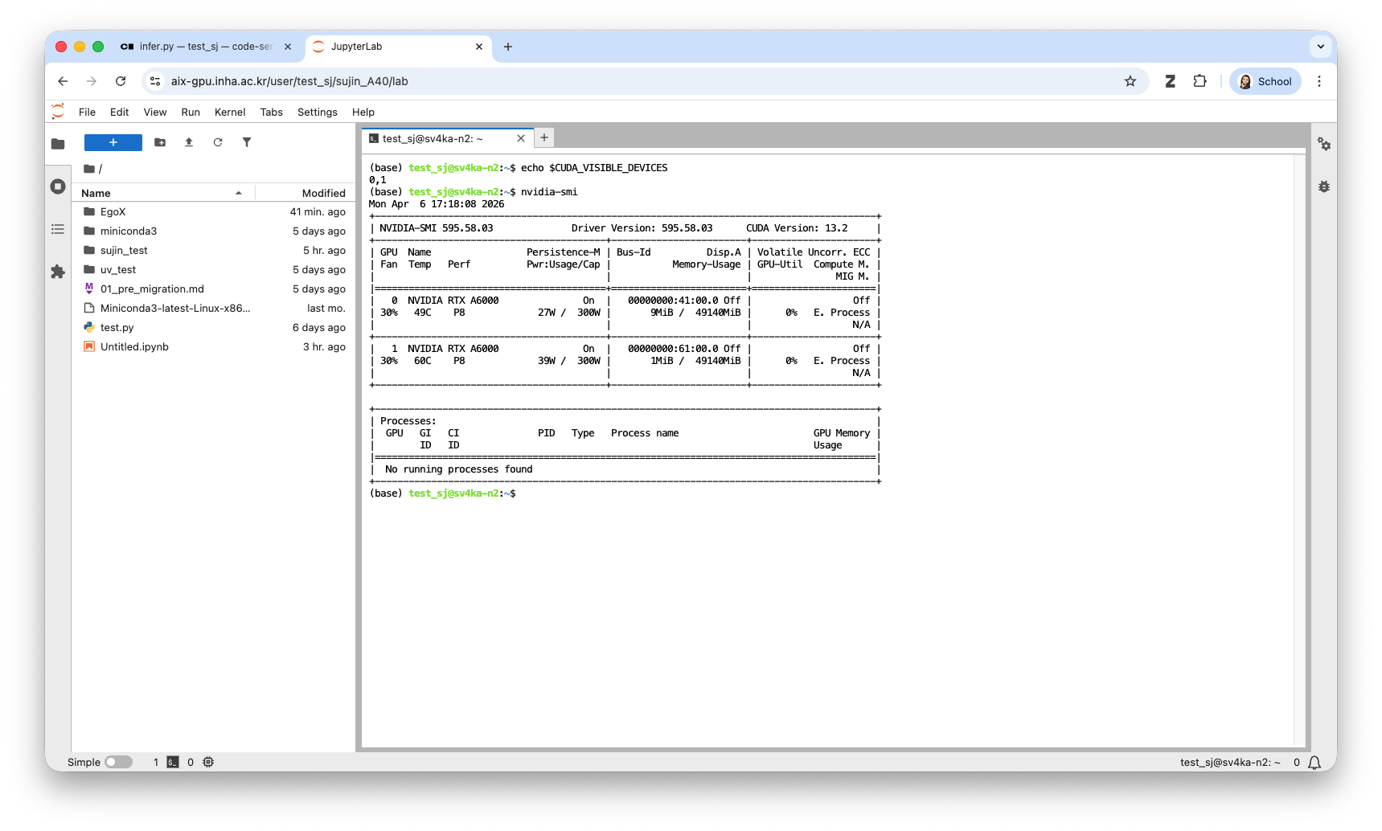Select the uv_test folder
Viewport: 1382px width, 831px height.
pyautogui.click(x=213, y=270)
